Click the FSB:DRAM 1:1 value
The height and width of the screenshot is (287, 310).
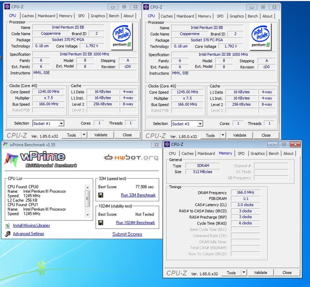tap(245, 199)
